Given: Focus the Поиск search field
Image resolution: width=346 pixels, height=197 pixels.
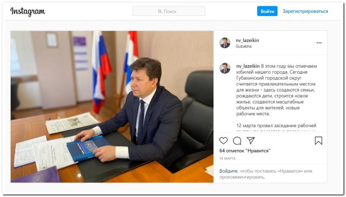Looking at the screenshot, I should tap(169, 11).
